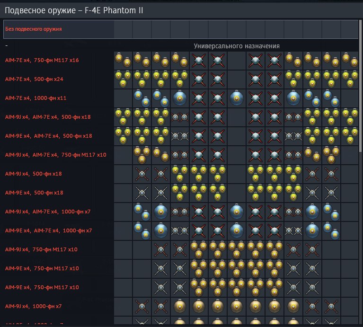Click the 'Универсального назначения' section header

pos(237,46)
